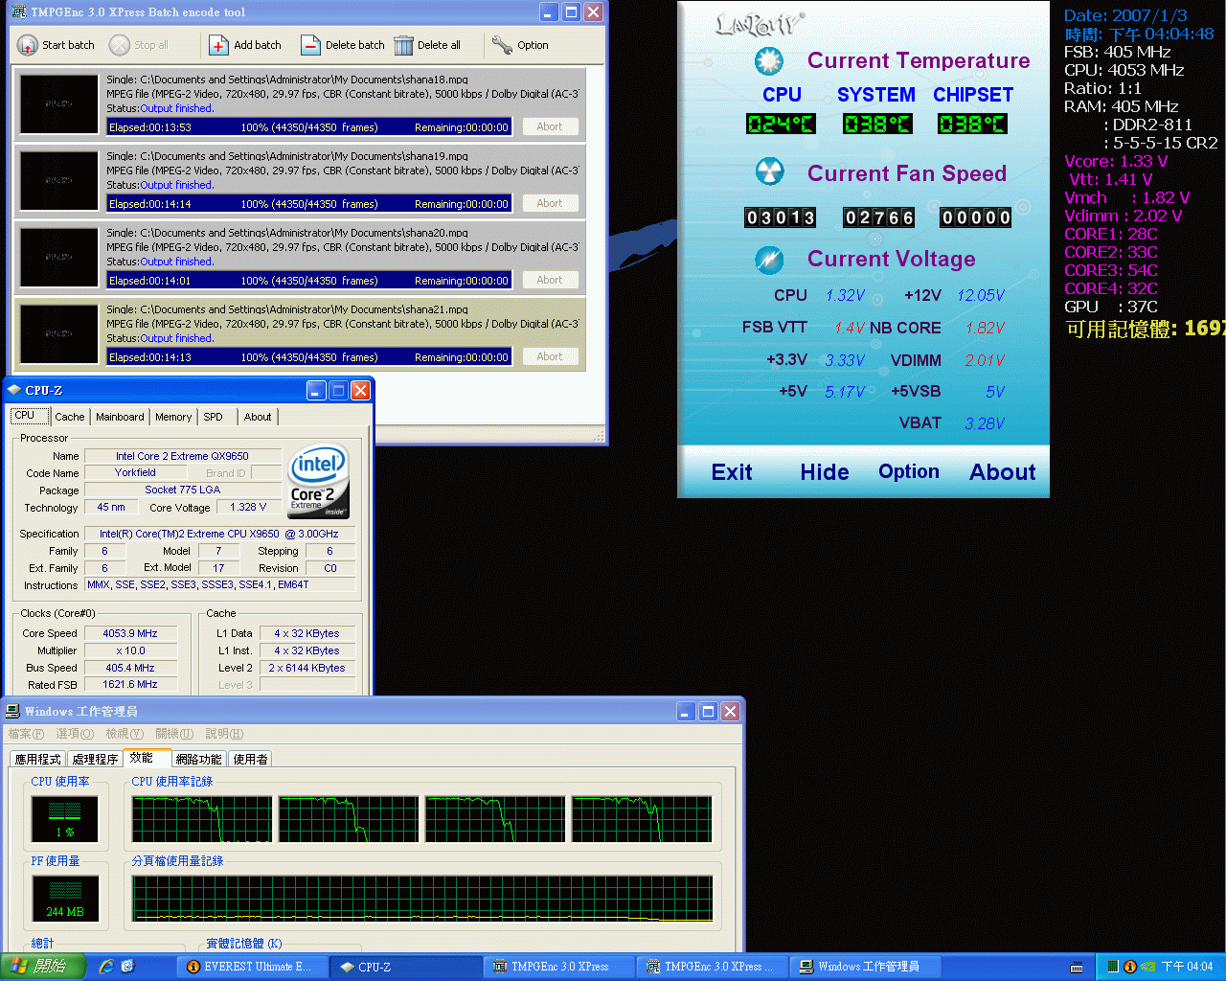1226x981 pixels.
Task: Click Abort for shana18.mpg job
Action: point(550,126)
